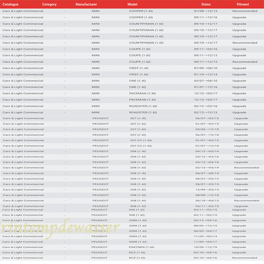264x264 pixels.
Task: Click PEUGEOT in the 308 (1.4l) row
Action: [101, 173]
